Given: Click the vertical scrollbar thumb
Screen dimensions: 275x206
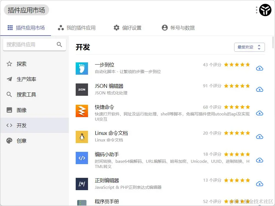Looking at the screenshot, I should [x=273, y=42].
